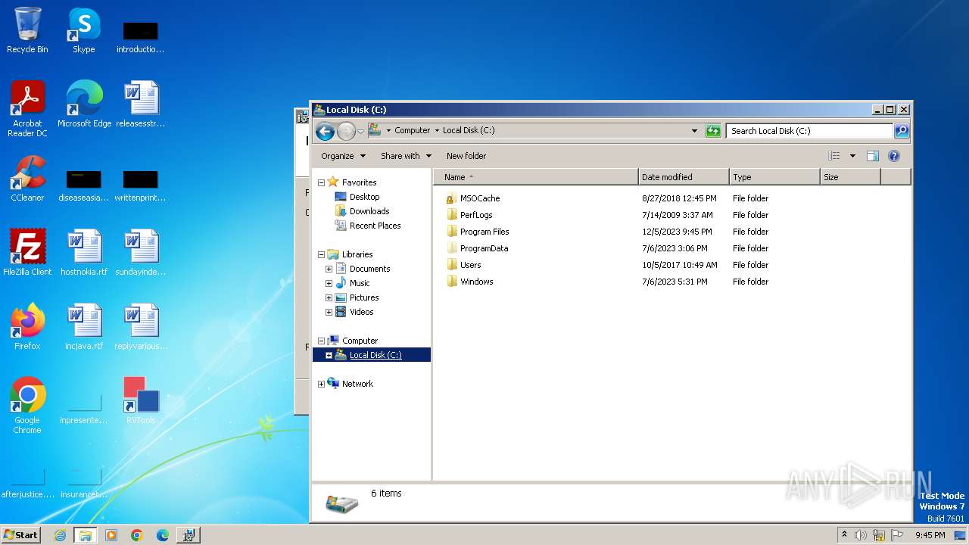
Task: Sort by the Size column header
Action: [850, 177]
